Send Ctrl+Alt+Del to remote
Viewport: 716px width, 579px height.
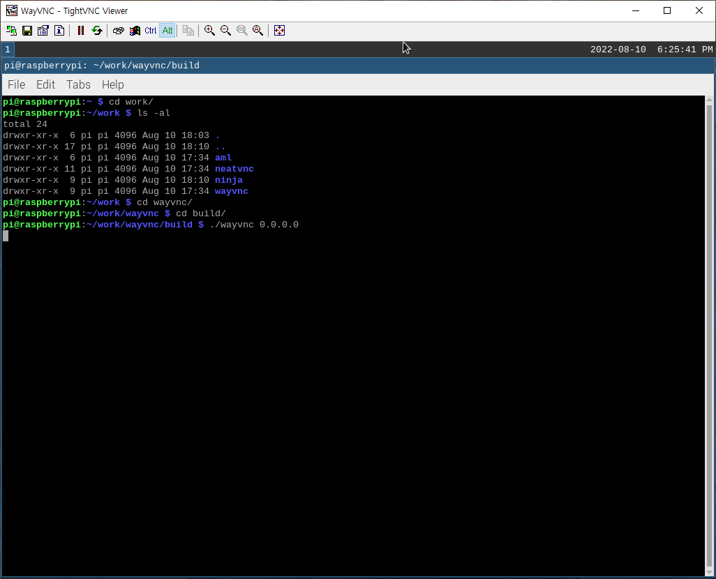point(118,31)
